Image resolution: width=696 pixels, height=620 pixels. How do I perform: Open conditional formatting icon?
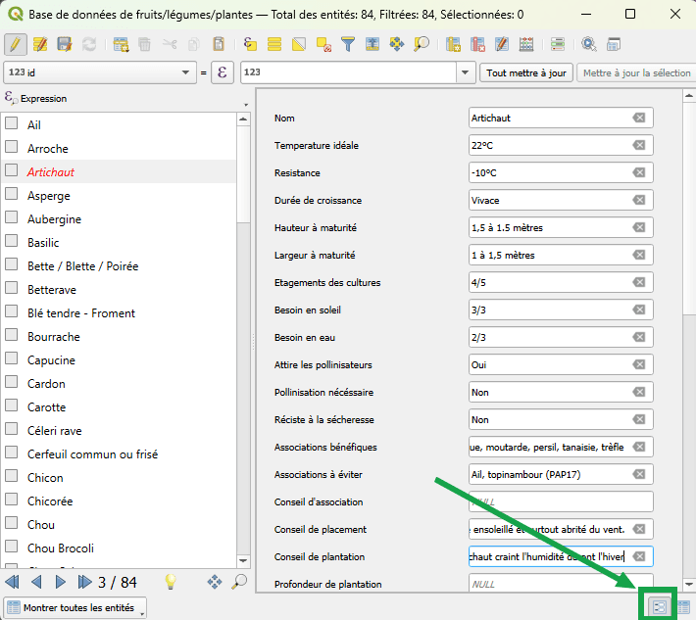[x=558, y=44]
